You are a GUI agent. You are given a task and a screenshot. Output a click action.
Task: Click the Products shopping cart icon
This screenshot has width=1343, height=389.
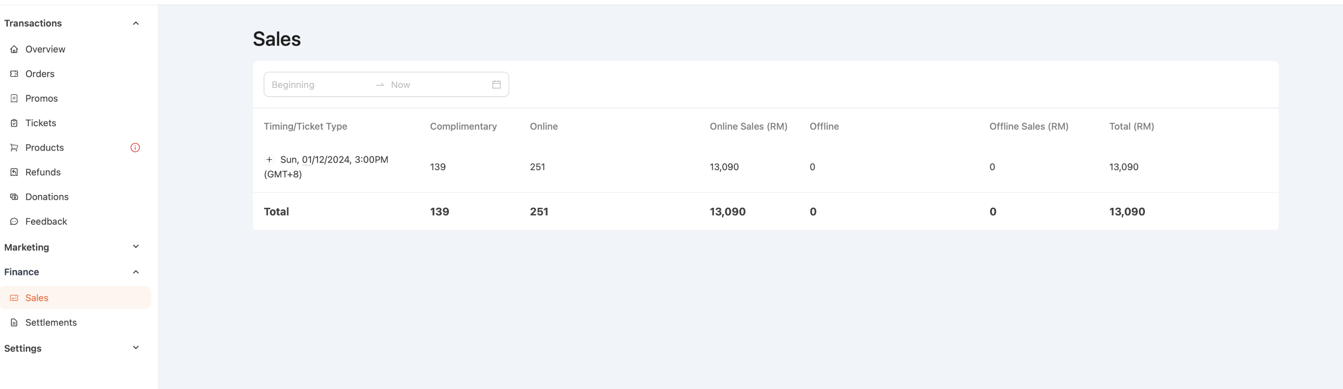click(14, 148)
